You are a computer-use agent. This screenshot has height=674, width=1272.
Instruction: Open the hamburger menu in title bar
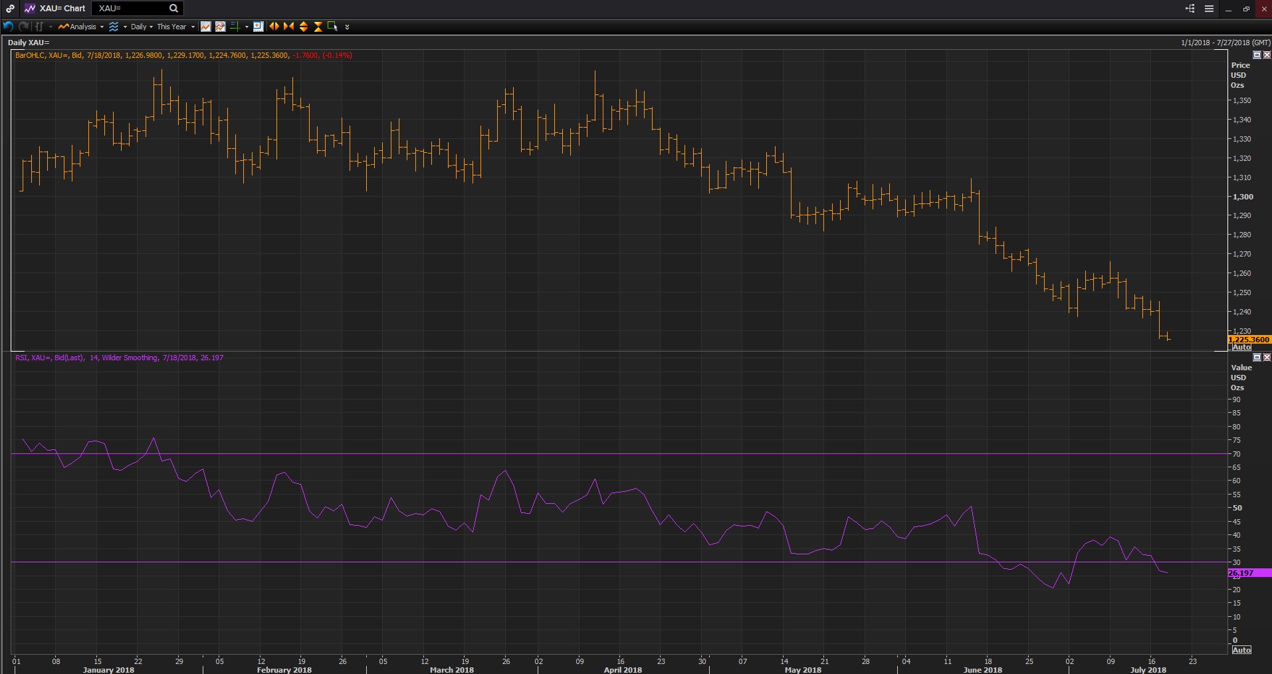point(1209,9)
